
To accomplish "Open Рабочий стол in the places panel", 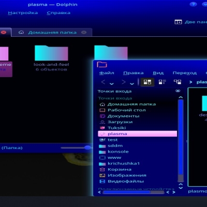I will [x=137, y=110].
